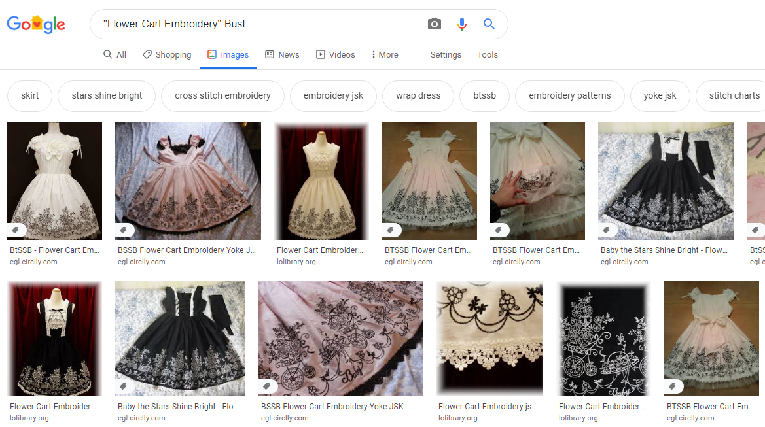Open the Google logo homepage link
Screen dimensions: 765x427
coord(36,25)
